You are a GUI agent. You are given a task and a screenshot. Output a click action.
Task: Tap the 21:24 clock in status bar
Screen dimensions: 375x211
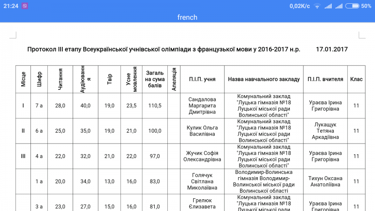click(x=11, y=6)
